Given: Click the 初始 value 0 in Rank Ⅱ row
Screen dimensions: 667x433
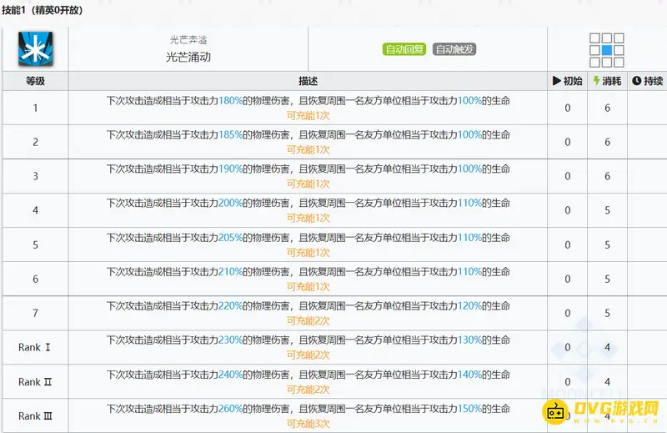Looking at the screenshot, I should click(568, 382).
